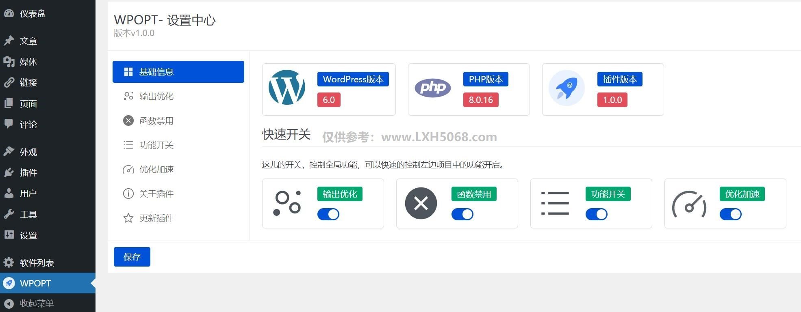
Task: Click the list icon beside 功能开关 tab
Action: tap(128, 145)
